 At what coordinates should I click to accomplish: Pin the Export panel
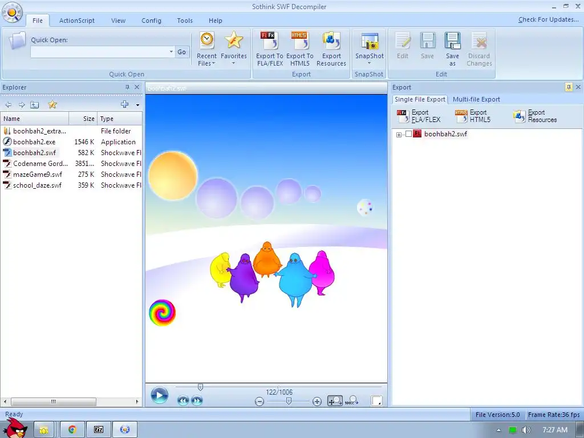click(569, 87)
